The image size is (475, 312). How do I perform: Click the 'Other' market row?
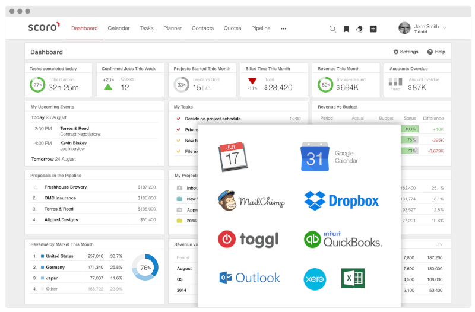[78, 289]
